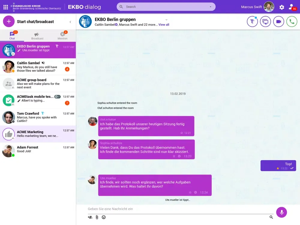Click Marcus Swift username in top bar
300x225 pixels.
[251, 7]
